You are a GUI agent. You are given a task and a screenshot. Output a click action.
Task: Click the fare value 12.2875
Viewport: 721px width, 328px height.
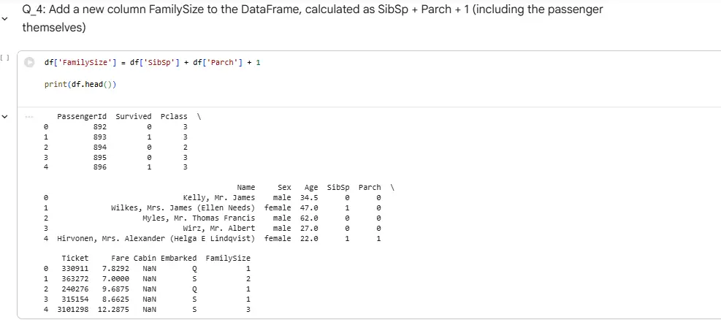click(x=113, y=310)
